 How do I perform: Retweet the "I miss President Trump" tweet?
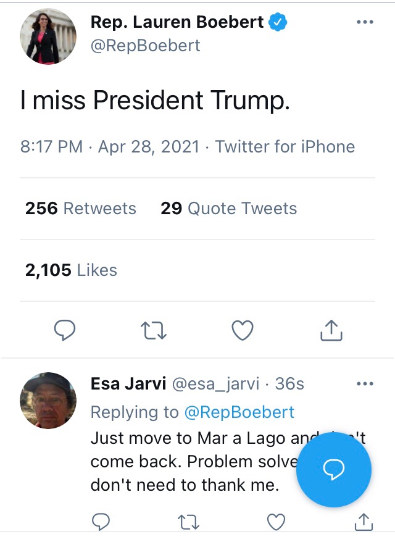tap(153, 331)
